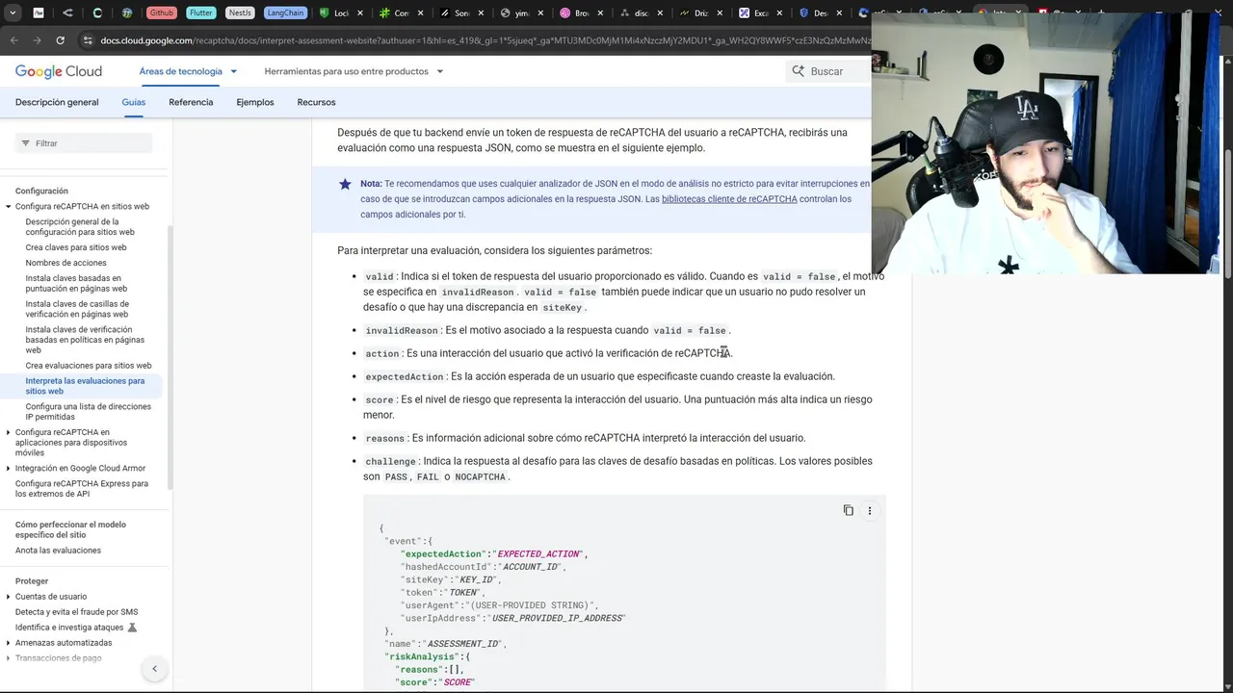
Task: Open Instala claves de casillas de verificación
Action: (x=77, y=309)
